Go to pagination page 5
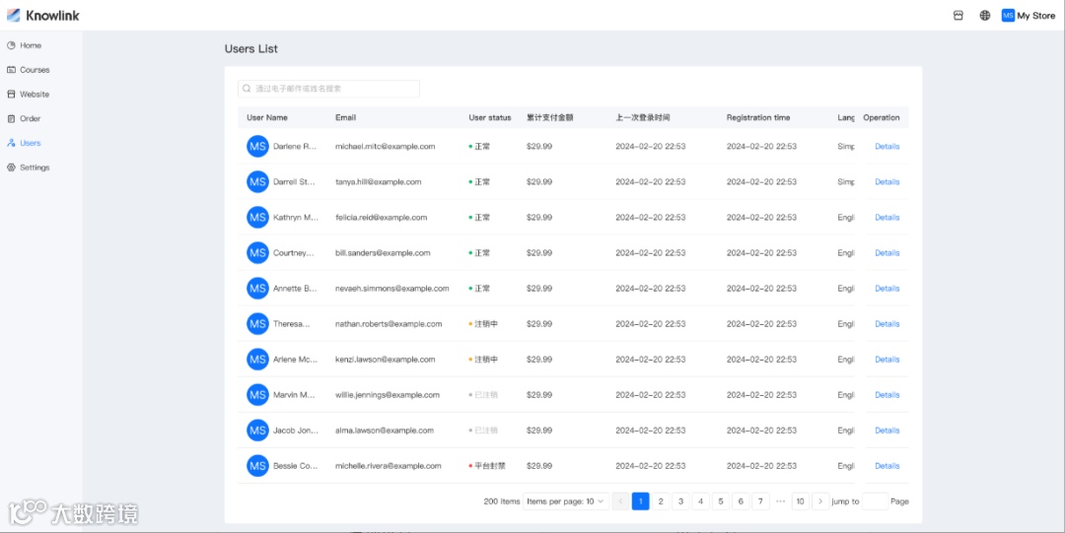Image resolution: width=1065 pixels, height=533 pixels. coord(721,501)
